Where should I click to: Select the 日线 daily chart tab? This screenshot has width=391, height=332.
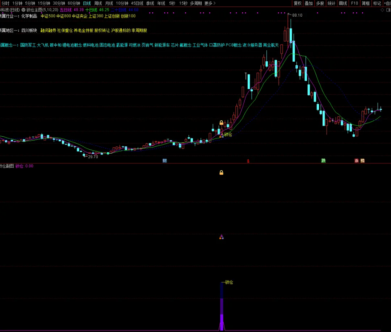[87, 3]
